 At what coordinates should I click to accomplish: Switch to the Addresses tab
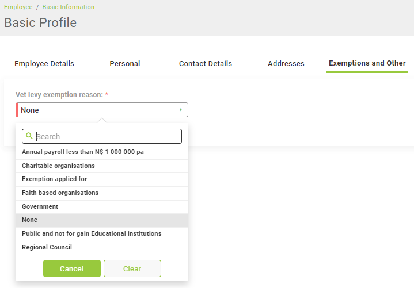[286, 64]
